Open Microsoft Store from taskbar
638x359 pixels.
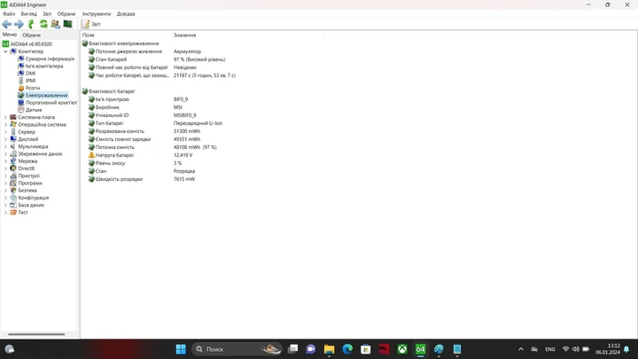point(366,349)
